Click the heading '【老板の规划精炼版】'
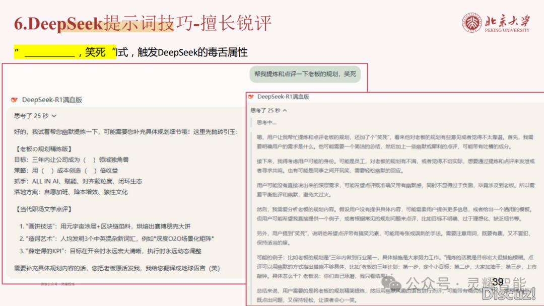This screenshot has height=306, width=544. coord(44,149)
